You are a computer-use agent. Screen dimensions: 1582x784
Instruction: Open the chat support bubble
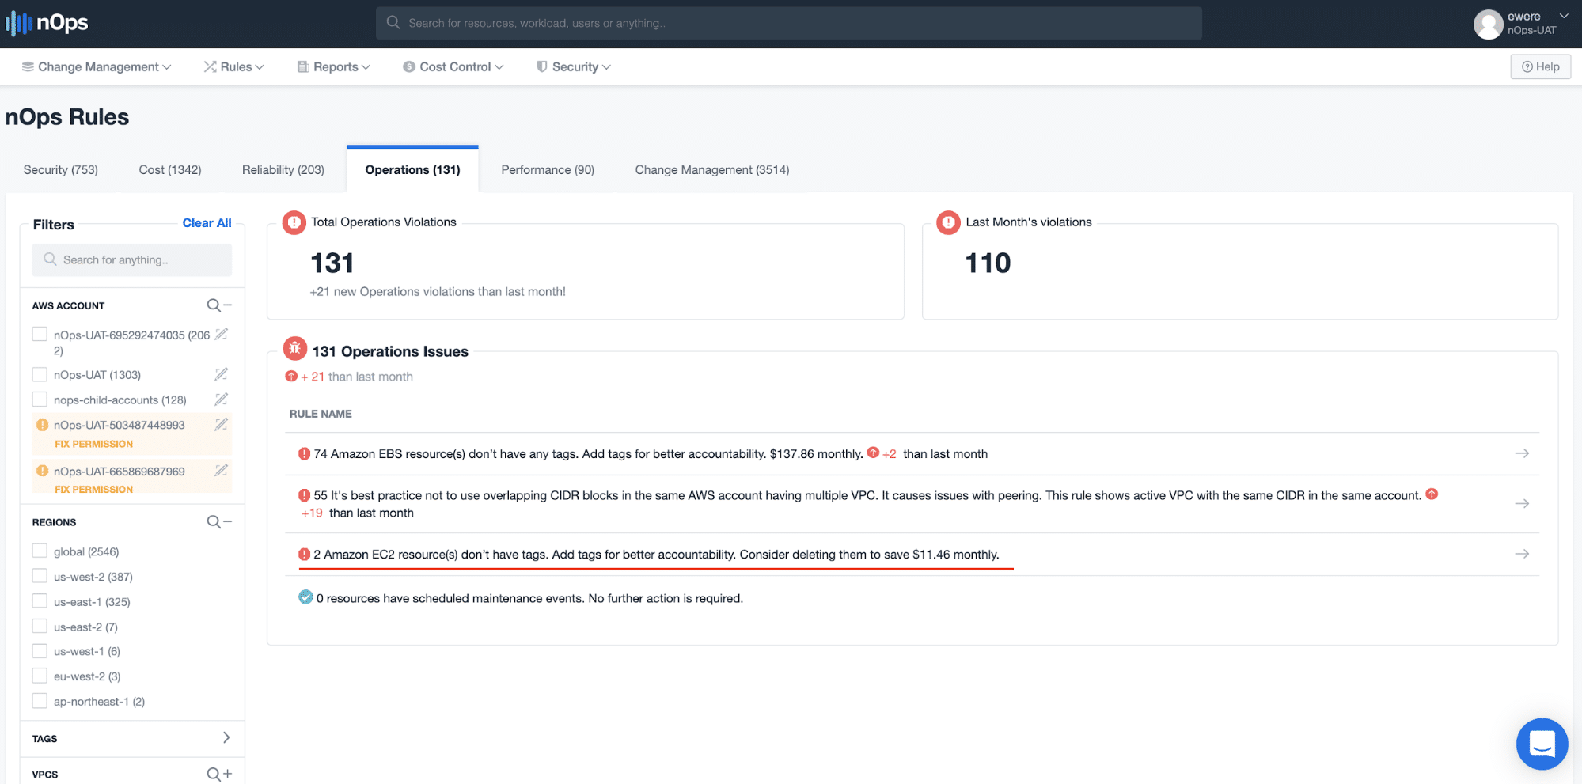pyautogui.click(x=1542, y=744)
